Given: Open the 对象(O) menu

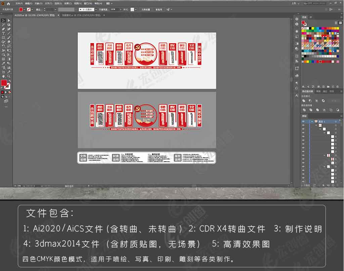Looking at the screenshot, I should point(39,3).
